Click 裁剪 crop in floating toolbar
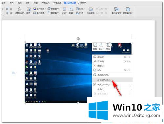Viewport: 164px width, 124px height. (x=95, y=47)
